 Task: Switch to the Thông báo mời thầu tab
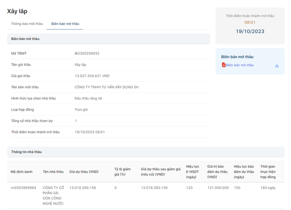[x=27, y=24]
